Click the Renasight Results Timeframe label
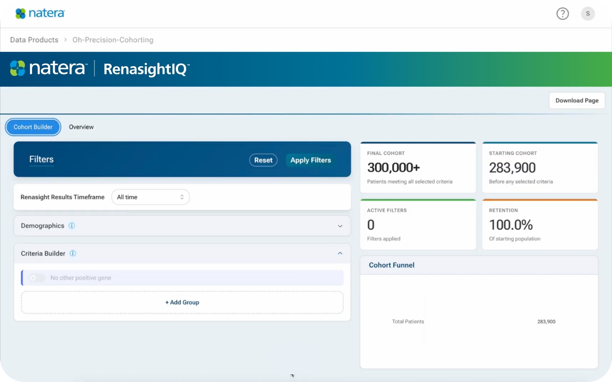612x382 pixels. tap(62, 197)
